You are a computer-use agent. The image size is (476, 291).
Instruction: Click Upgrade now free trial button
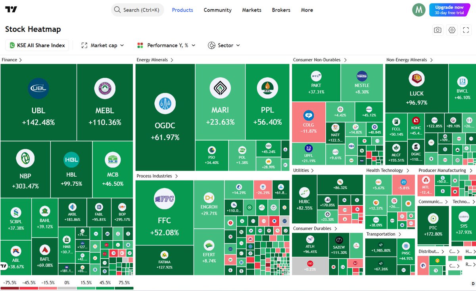coord(449,10)
